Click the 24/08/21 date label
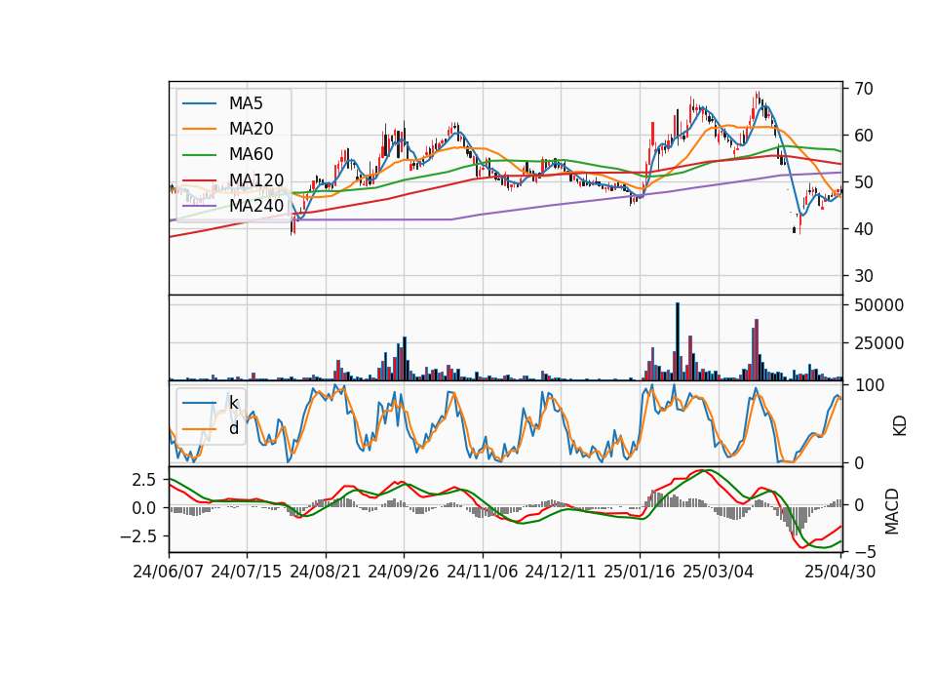This screenshot has width=936, height=673. (326, 572)
